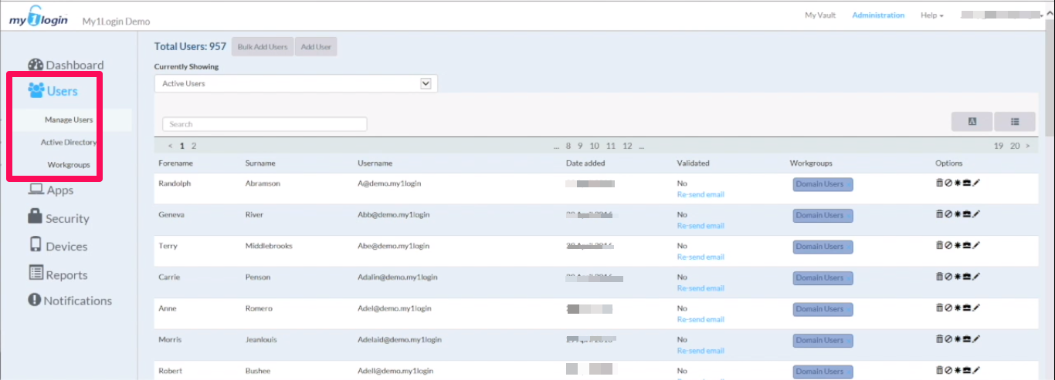Click Domain Users tag in Anne Romero's row

pyautogui.click(x=823, y=309)
